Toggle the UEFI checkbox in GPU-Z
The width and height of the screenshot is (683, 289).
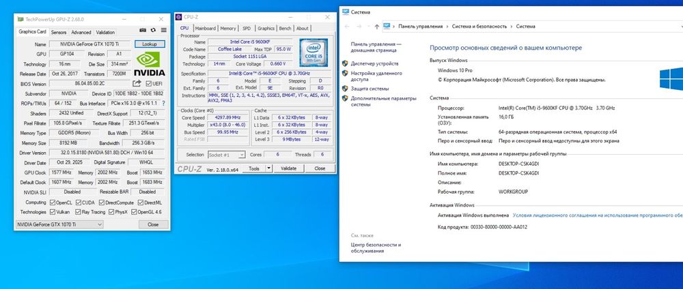click(148, 84)
